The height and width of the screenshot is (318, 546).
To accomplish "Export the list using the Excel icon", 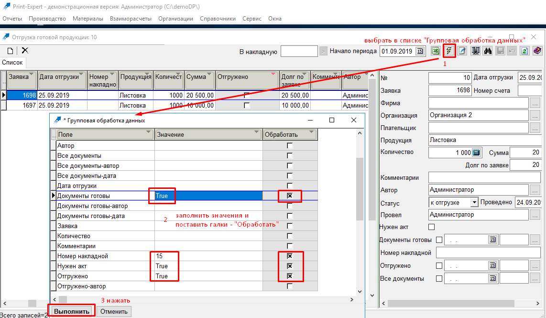I will [x=436, y=51].
